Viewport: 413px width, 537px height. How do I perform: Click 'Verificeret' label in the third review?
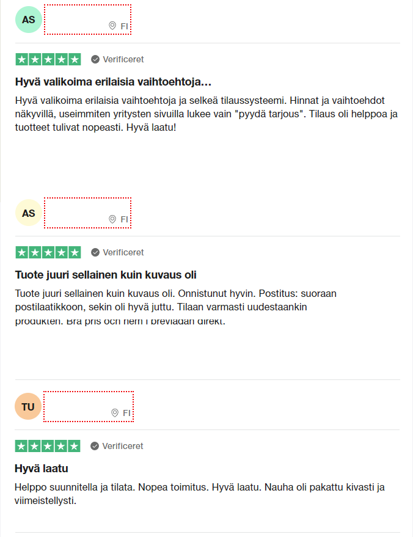123,446
